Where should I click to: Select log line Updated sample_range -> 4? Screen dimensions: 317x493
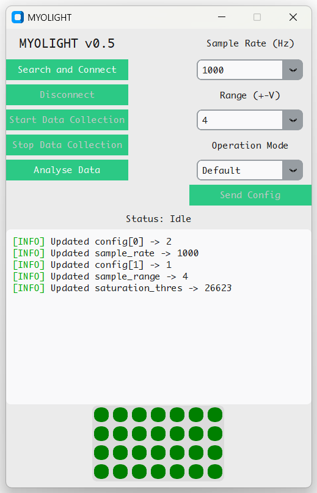tap(100, 276)
